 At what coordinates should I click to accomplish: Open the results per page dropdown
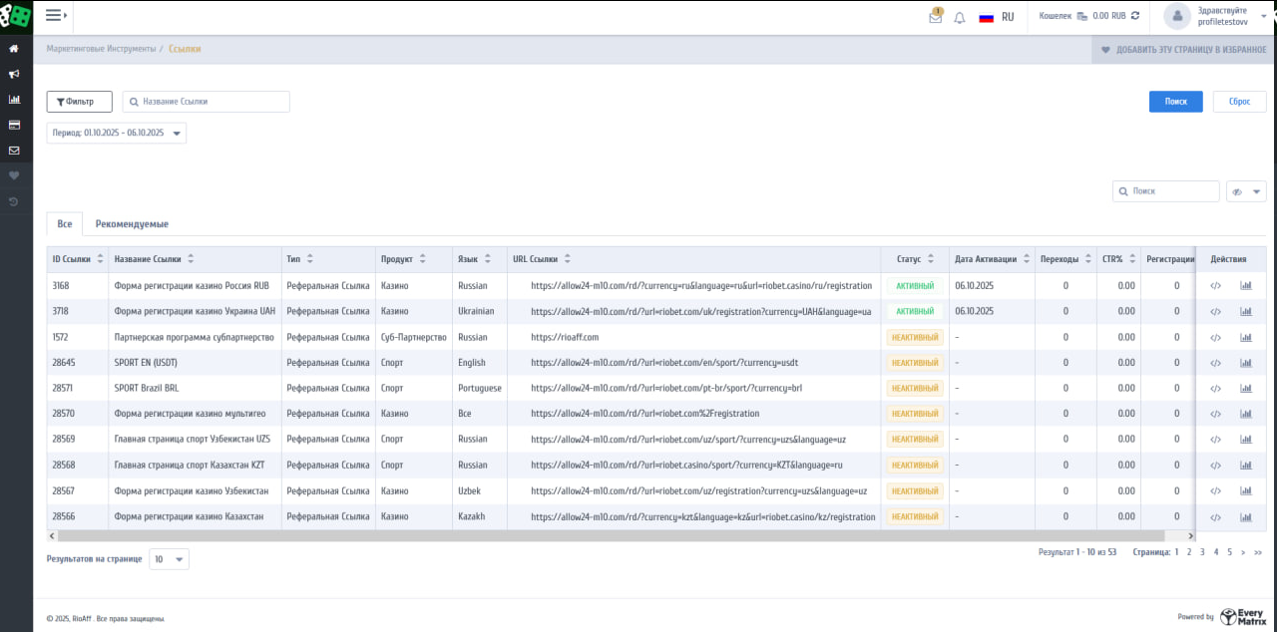pos(169,559)
